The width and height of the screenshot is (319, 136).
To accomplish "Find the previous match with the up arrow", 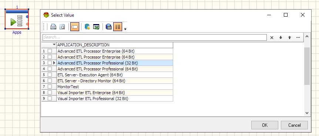I will (289, 37).
